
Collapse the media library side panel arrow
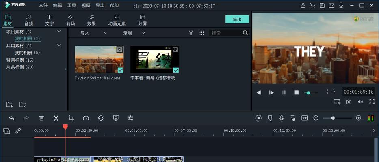(66, 69)
